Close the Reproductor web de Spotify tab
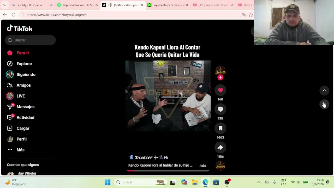This screenshot has width=334, height=188. tap(97, 5)
